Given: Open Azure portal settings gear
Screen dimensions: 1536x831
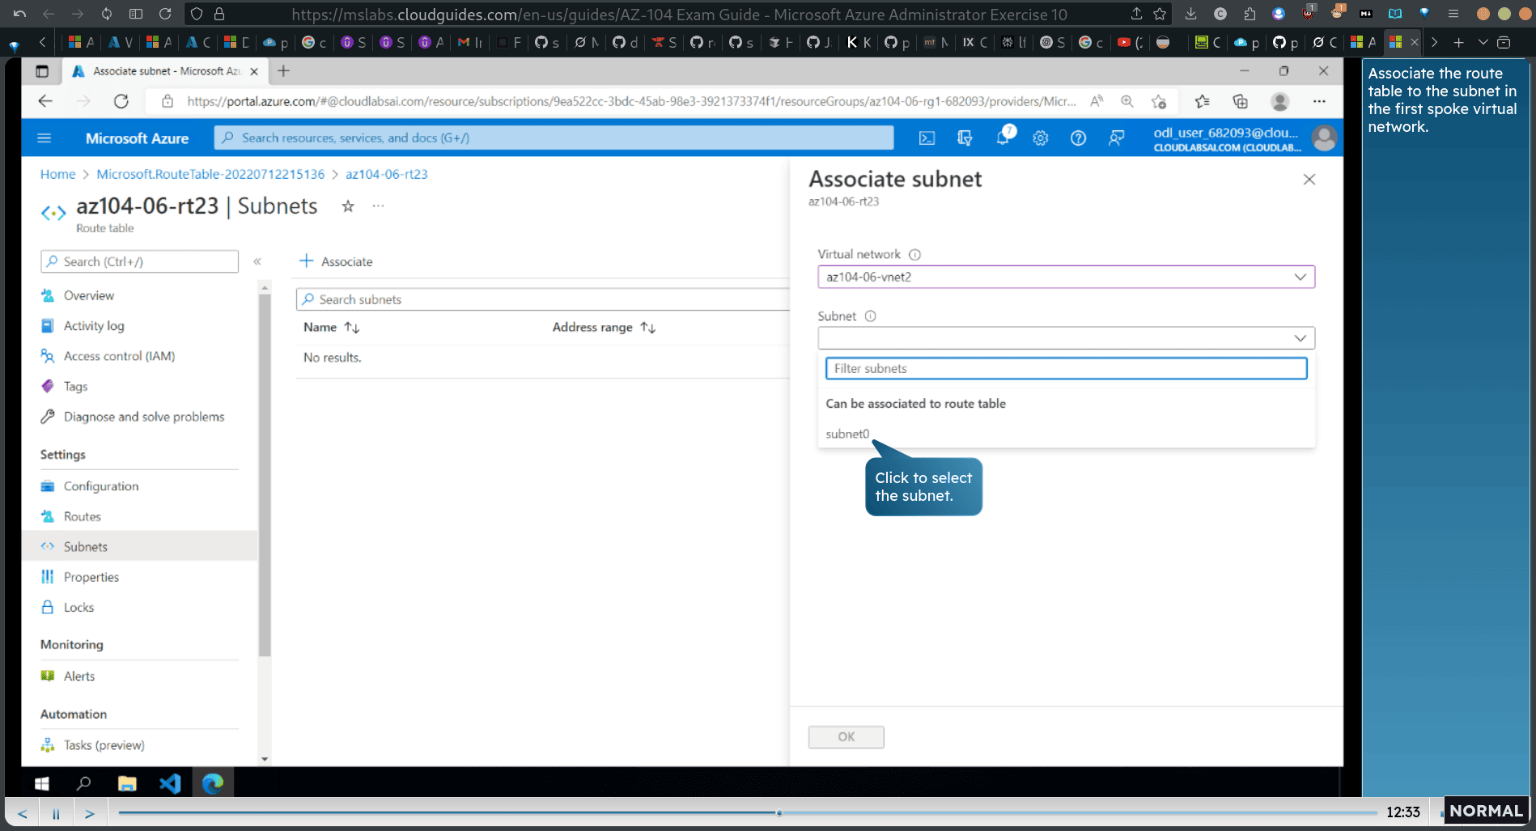Looking at the screenshot, I should pos(1041,138).
